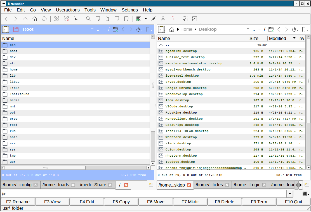
Task: Close the /home...sktop tab
Action: click(189, 185)
